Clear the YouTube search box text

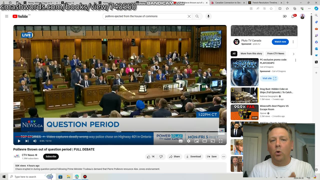189,16
